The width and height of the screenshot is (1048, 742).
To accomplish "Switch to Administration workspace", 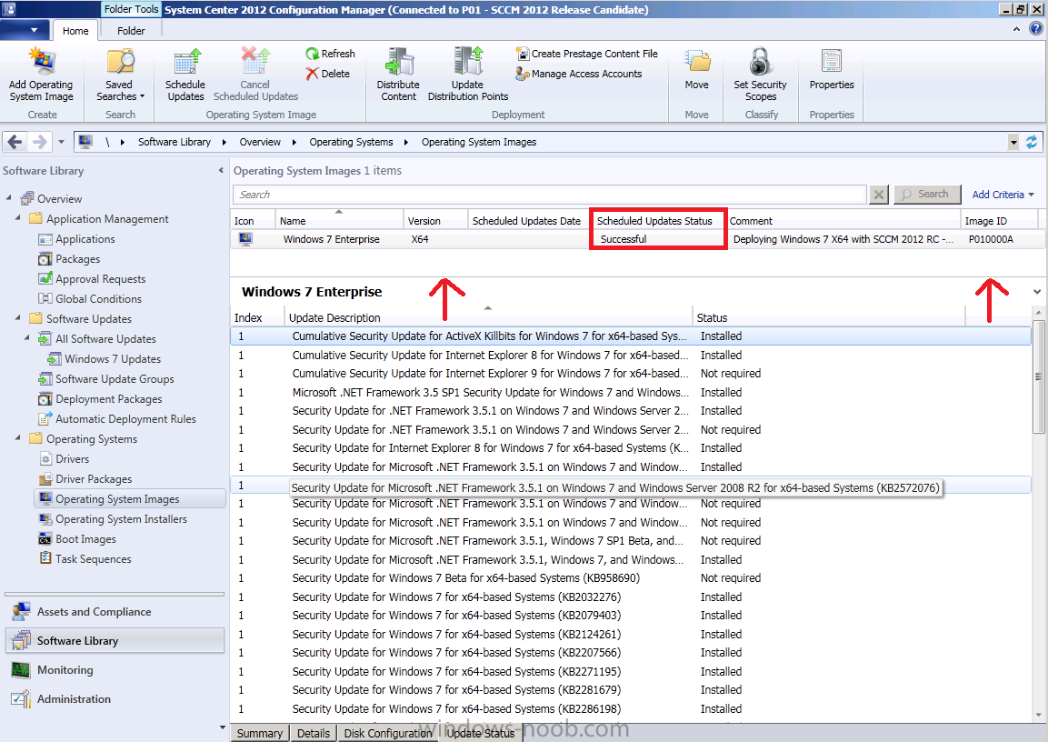I will point(115,699).
